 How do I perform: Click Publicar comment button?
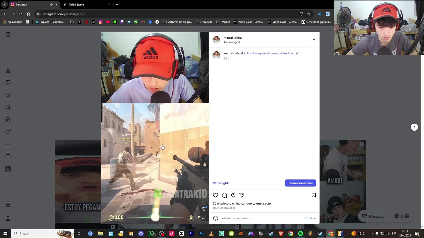tap(310, 218)
